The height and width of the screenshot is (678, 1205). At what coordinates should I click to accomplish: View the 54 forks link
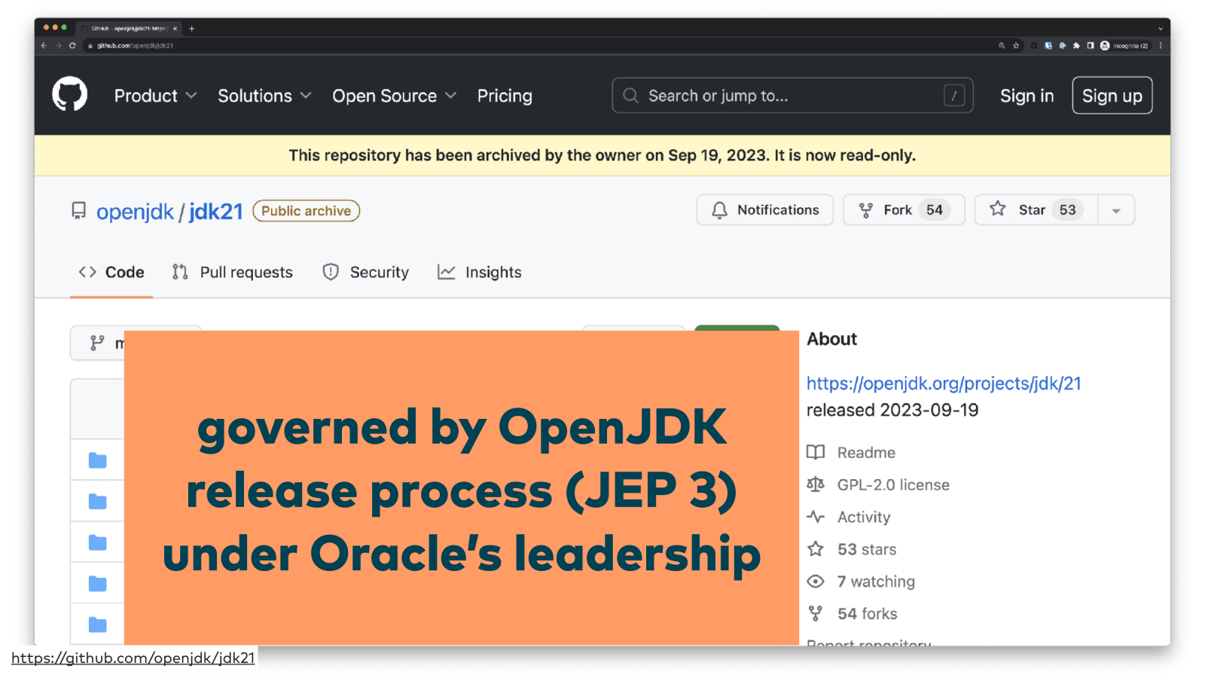(x=853, y=614)
